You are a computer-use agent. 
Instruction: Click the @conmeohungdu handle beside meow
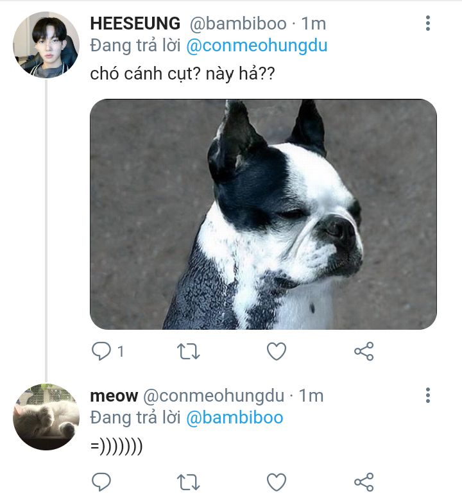coord(212,396)
